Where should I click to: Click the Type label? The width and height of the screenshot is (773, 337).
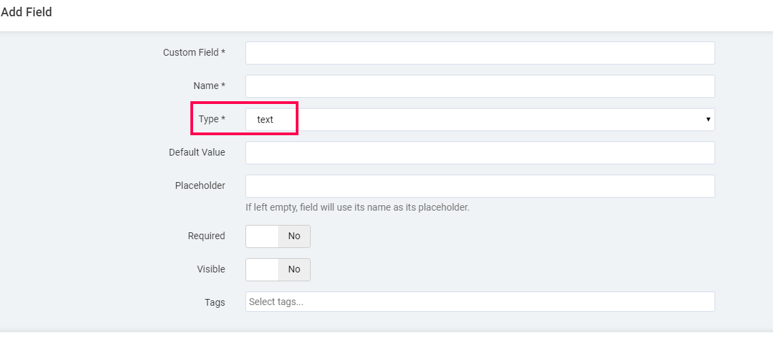click(211, 119)
